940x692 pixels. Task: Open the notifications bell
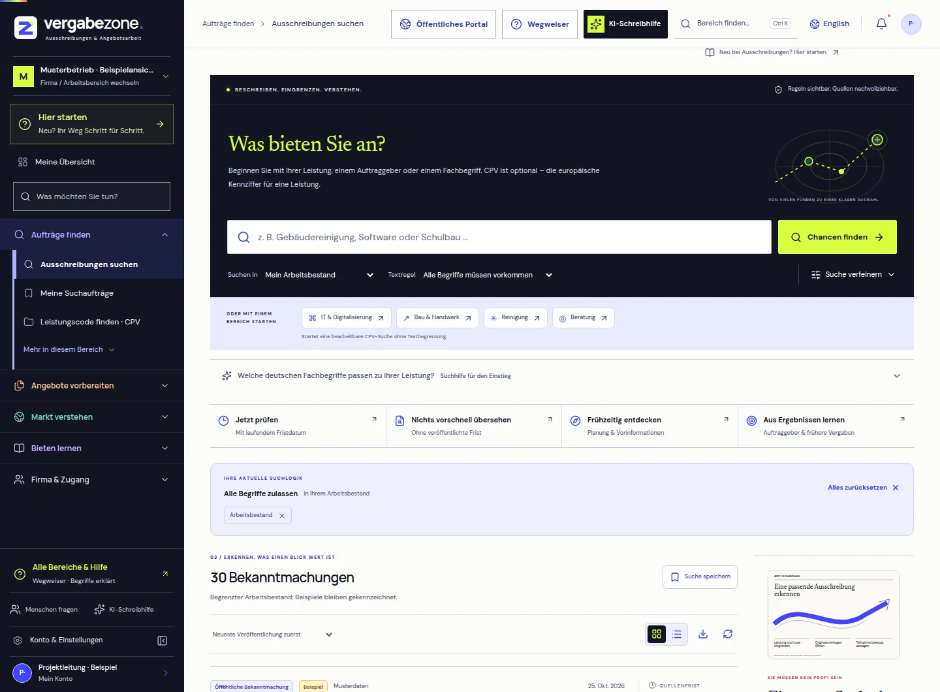coord(881,24)
